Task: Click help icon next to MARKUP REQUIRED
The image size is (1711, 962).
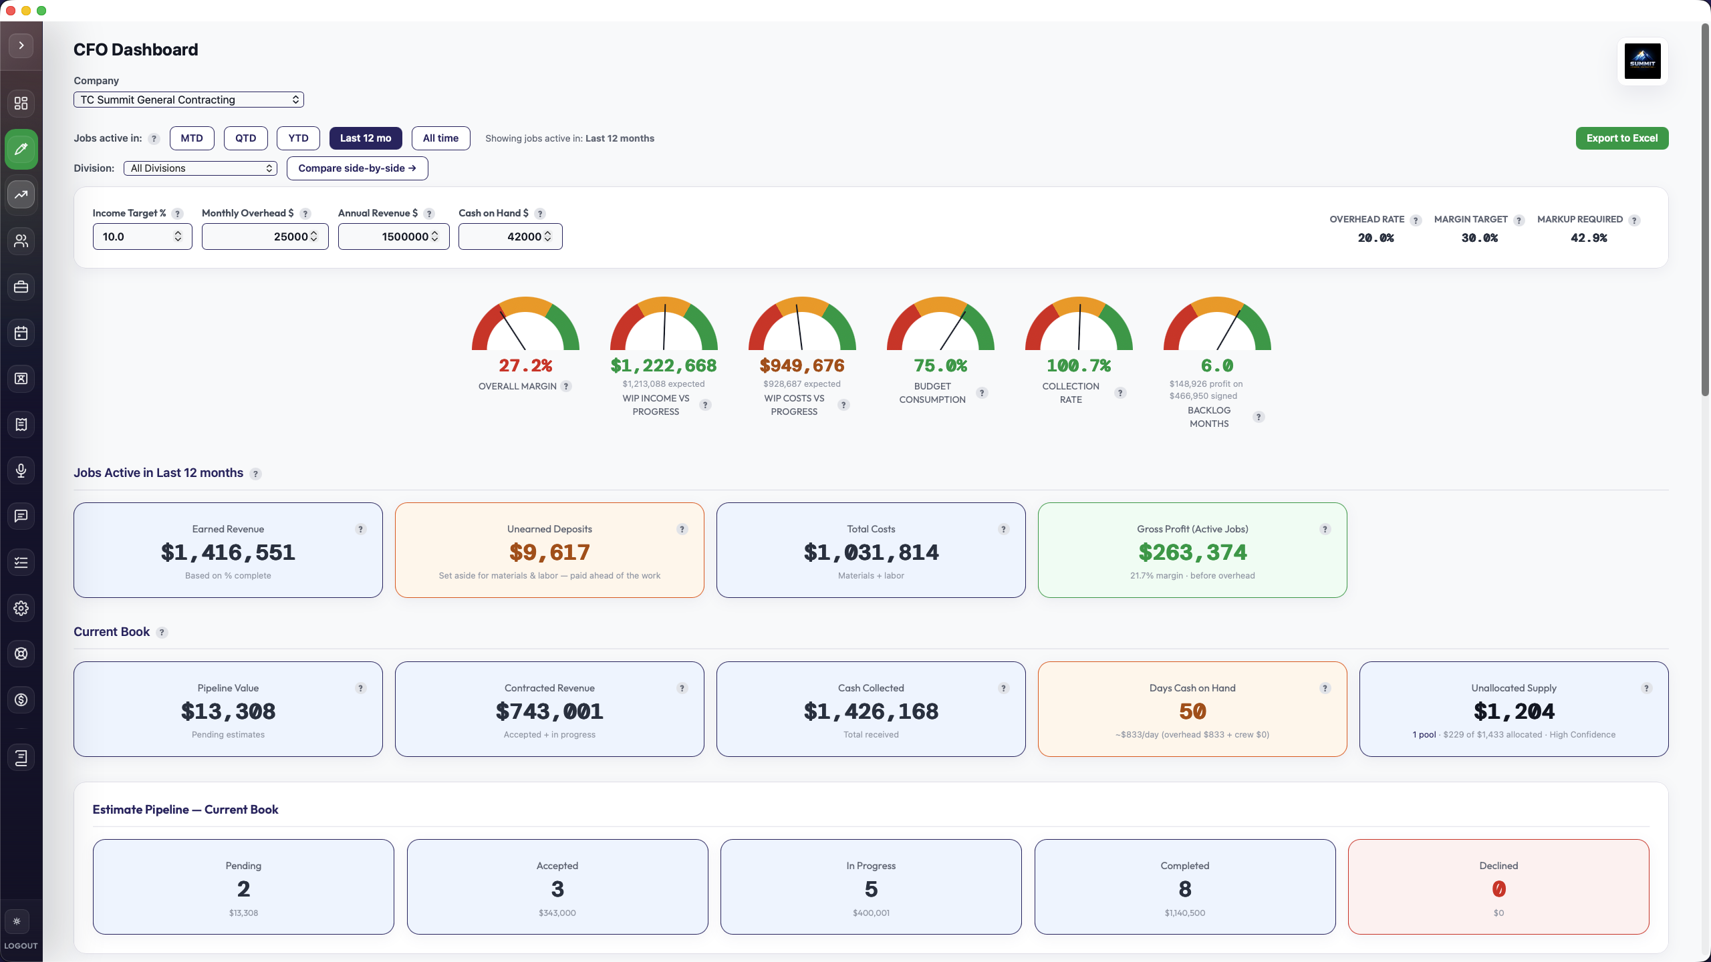Action: (x=1634, y=220)
